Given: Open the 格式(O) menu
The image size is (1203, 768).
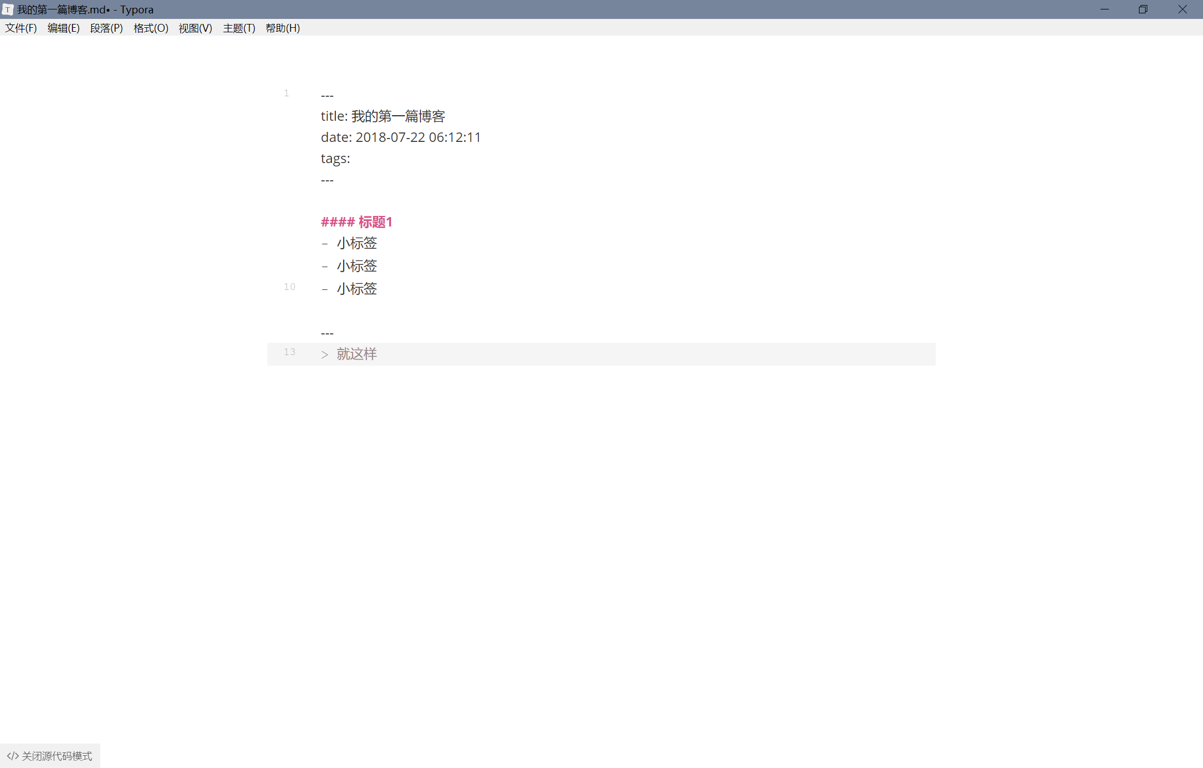Looking at the screenshot, I should point(151,28).
